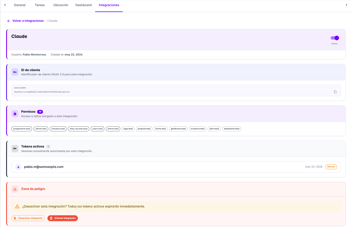
Task: Open the Ubicación tab
Action: point(61,5)
